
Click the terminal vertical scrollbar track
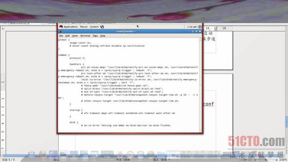tap(201, 85)
